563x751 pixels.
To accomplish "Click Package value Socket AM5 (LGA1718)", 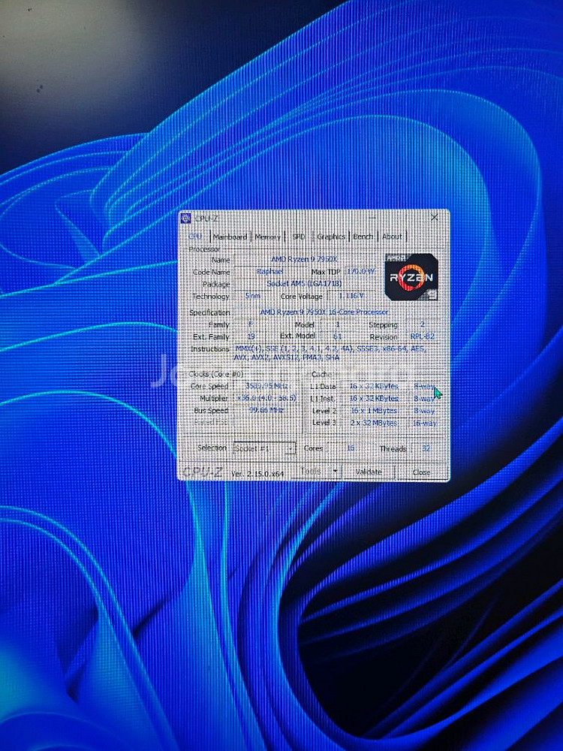I will click(305, 284).
